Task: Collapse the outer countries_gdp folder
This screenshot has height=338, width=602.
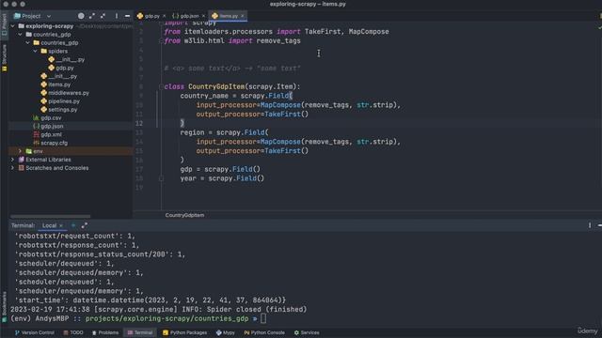Action: (x=21, y=35)
